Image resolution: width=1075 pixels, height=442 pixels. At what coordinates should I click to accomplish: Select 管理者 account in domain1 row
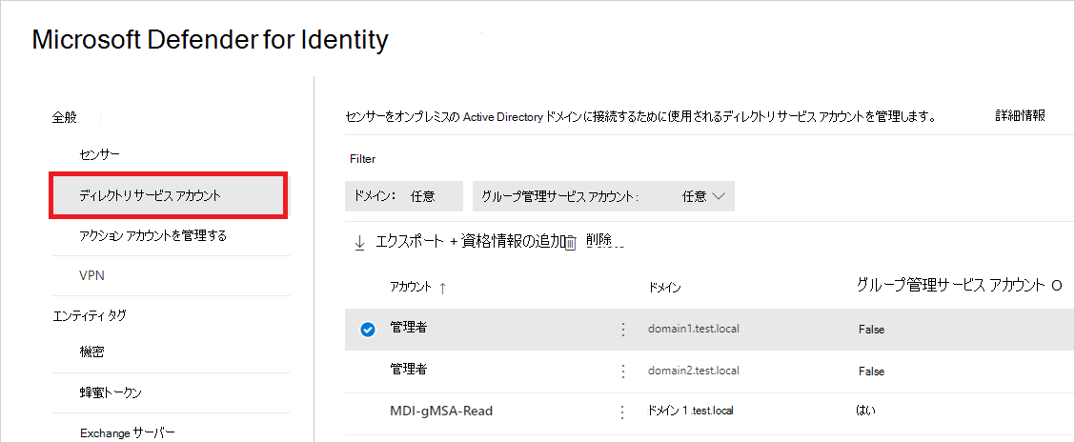point(409,329)
